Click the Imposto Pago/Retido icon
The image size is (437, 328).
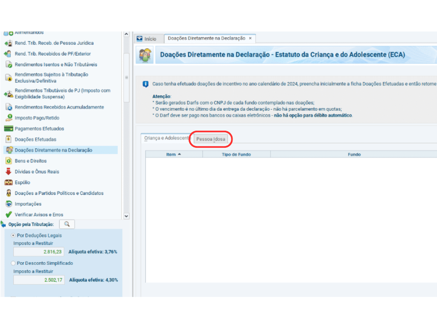pos(8,118)
